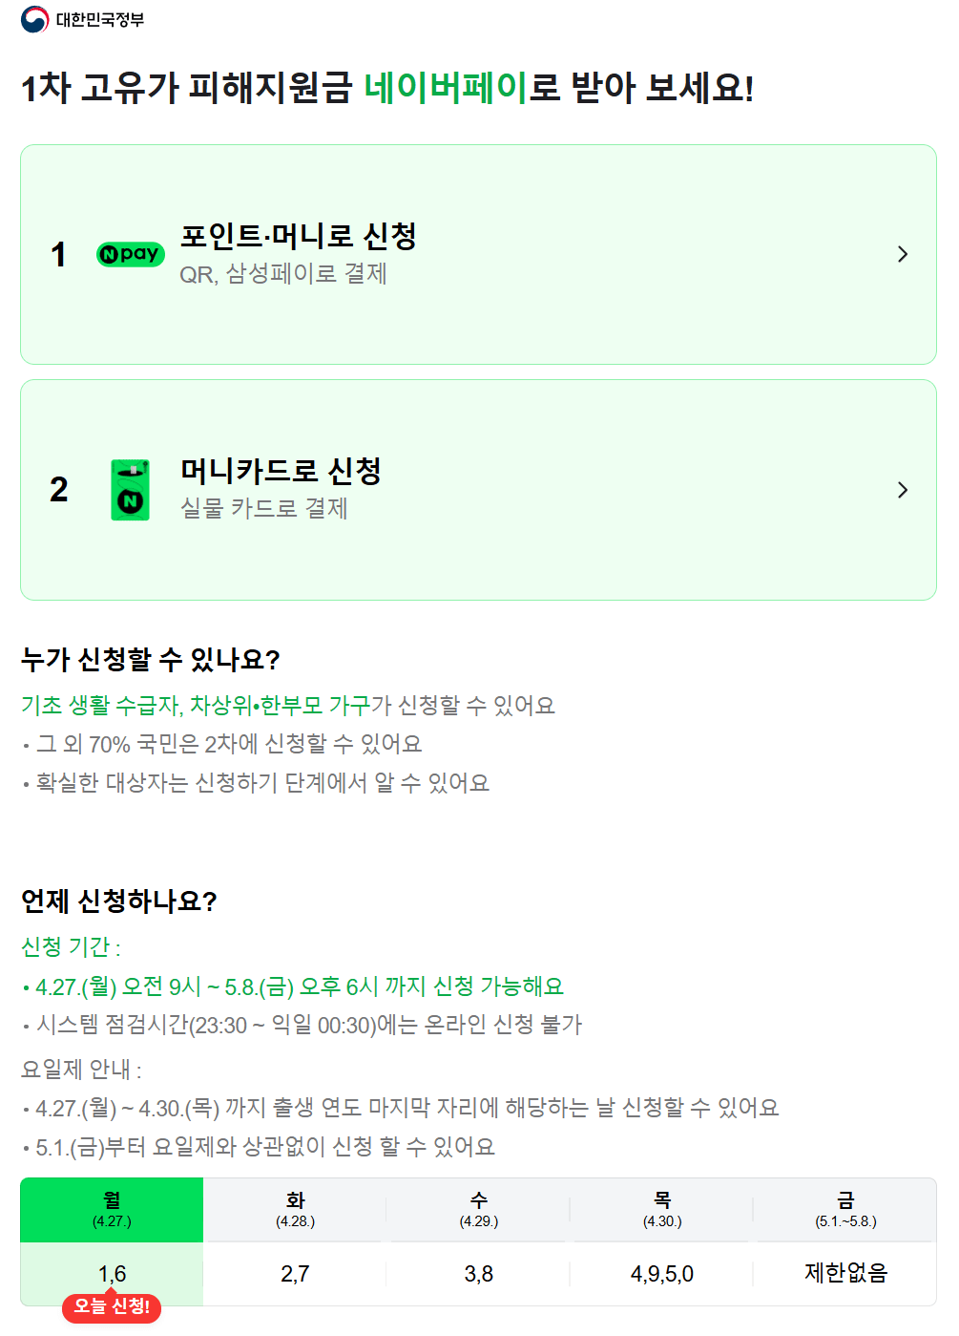Expand the chevron on the 포인트·머니로 신청 card
Viewport: 959px width, 1336px height.
(x=903, y=254)
